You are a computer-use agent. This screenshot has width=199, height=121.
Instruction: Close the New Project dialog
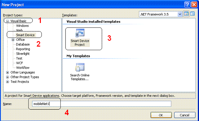194,5
